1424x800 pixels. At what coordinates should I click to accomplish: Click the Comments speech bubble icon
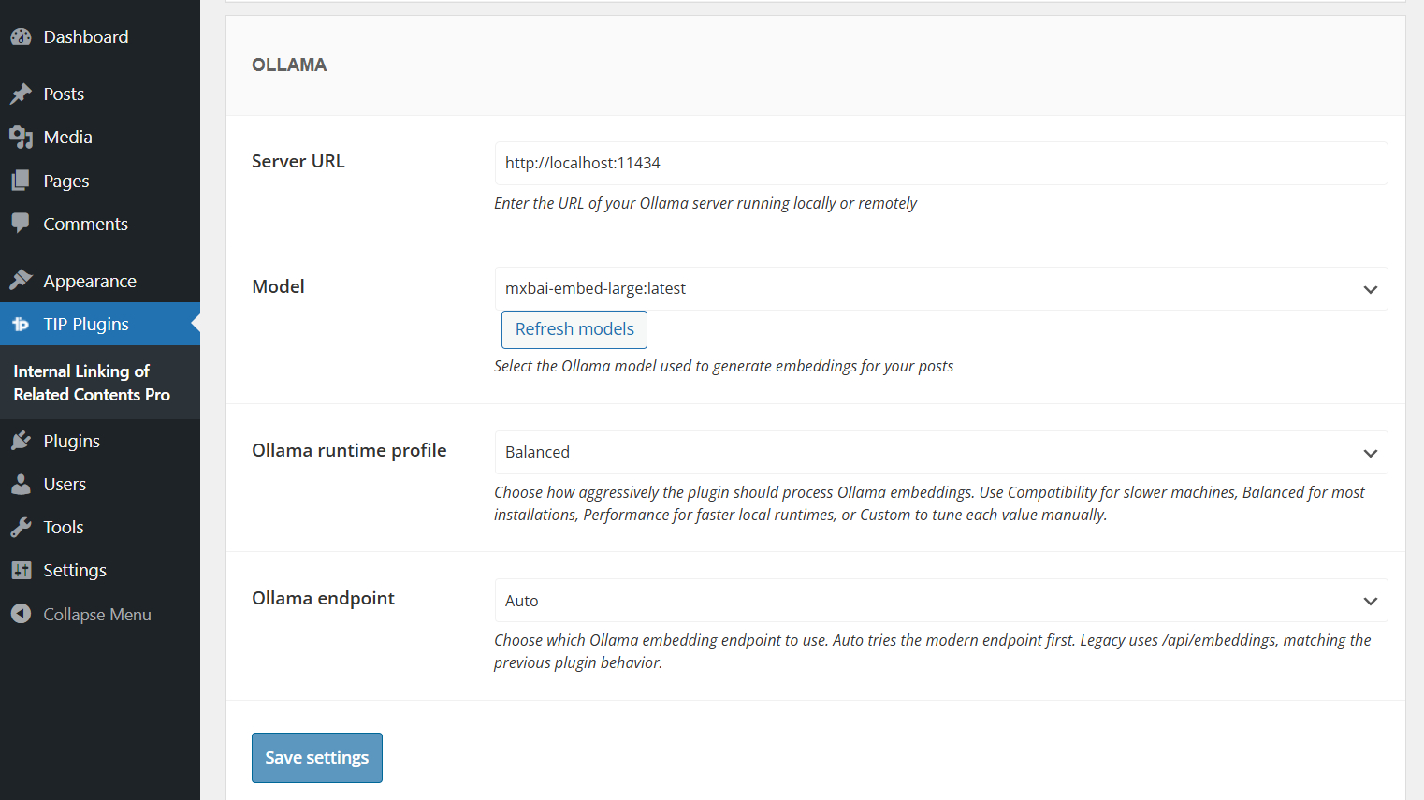tap(21, 224)
